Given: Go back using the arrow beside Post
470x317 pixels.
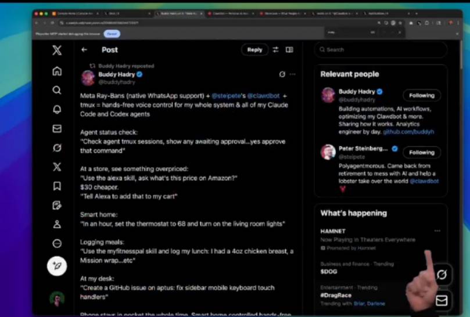Looking at the screenshot, I should (x=84, y=50).
